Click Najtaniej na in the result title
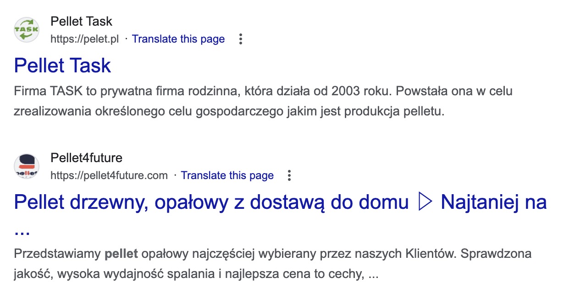The image size is (575, 305). pos(494,202)
